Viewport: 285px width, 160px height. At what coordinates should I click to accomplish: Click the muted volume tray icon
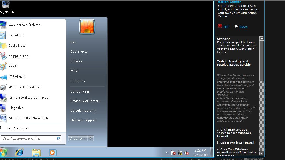click(187, 153)
